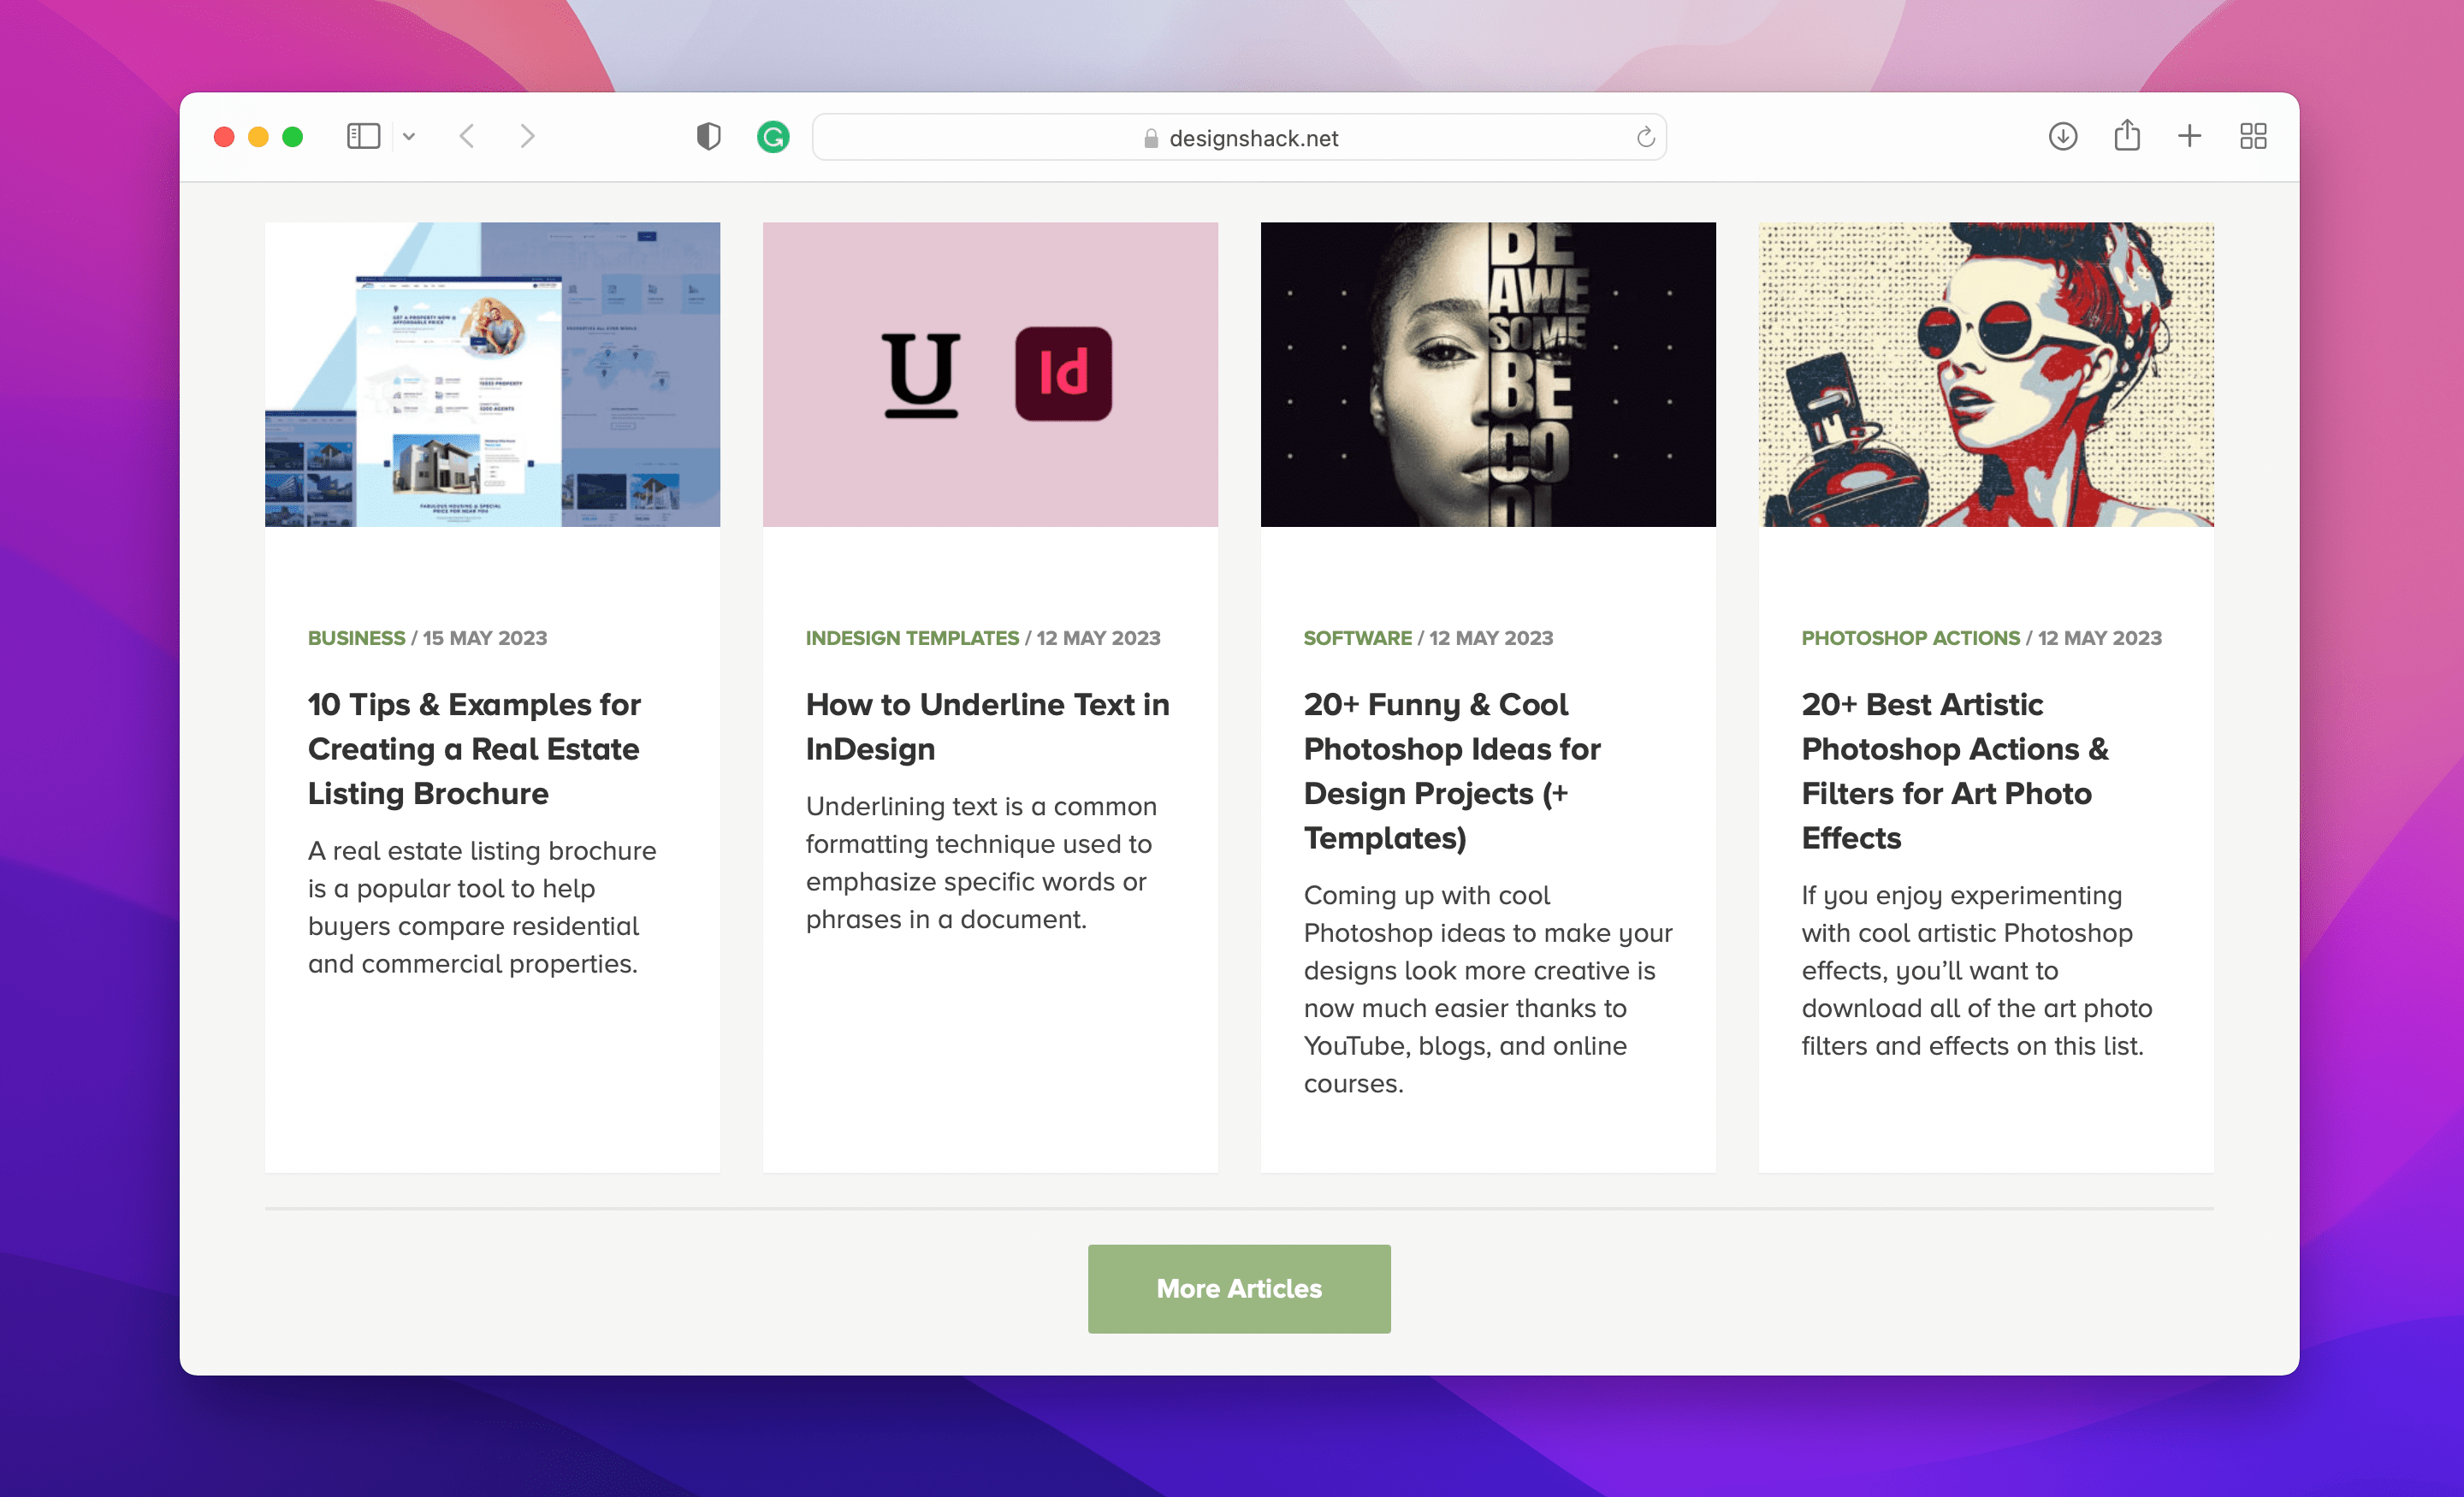Click the Photoshop ideas article thumbnail
The width and height of the screenshot is (2464, 1497).
pos(1488,374)
